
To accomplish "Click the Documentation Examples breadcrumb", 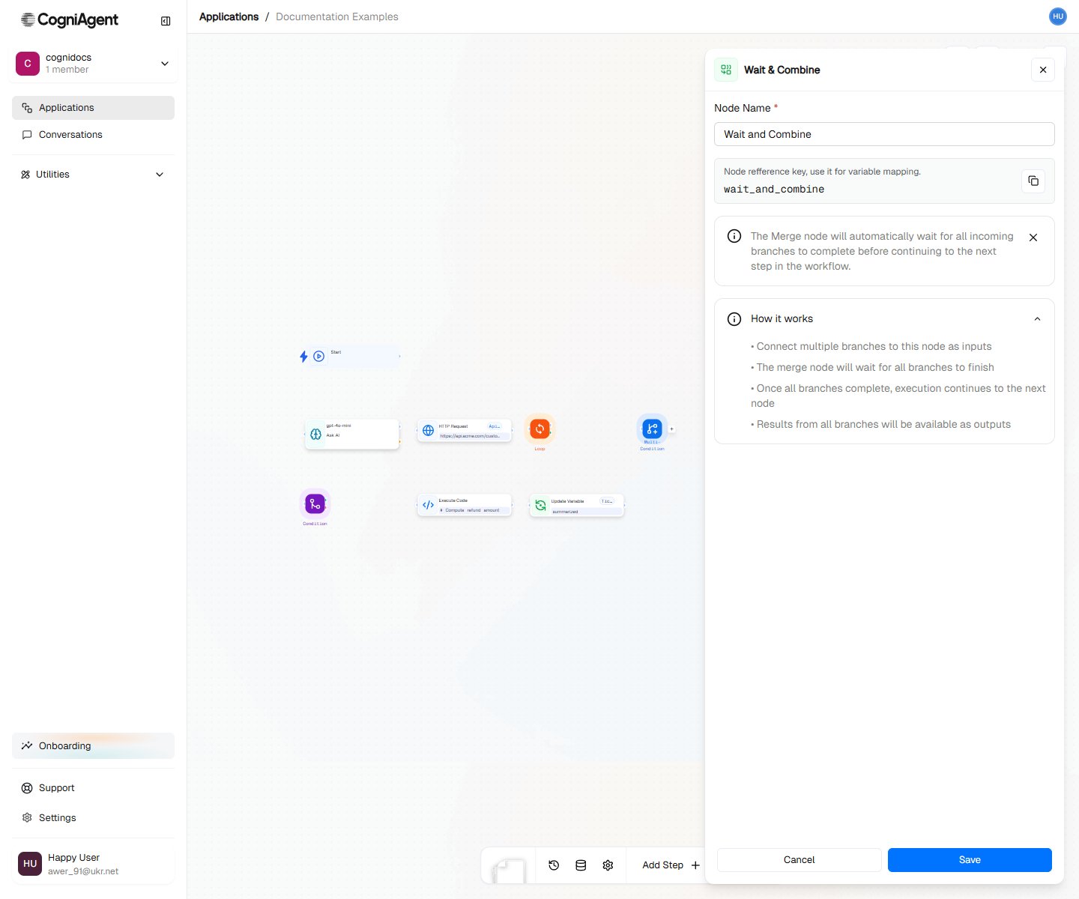I will [336, 16].
